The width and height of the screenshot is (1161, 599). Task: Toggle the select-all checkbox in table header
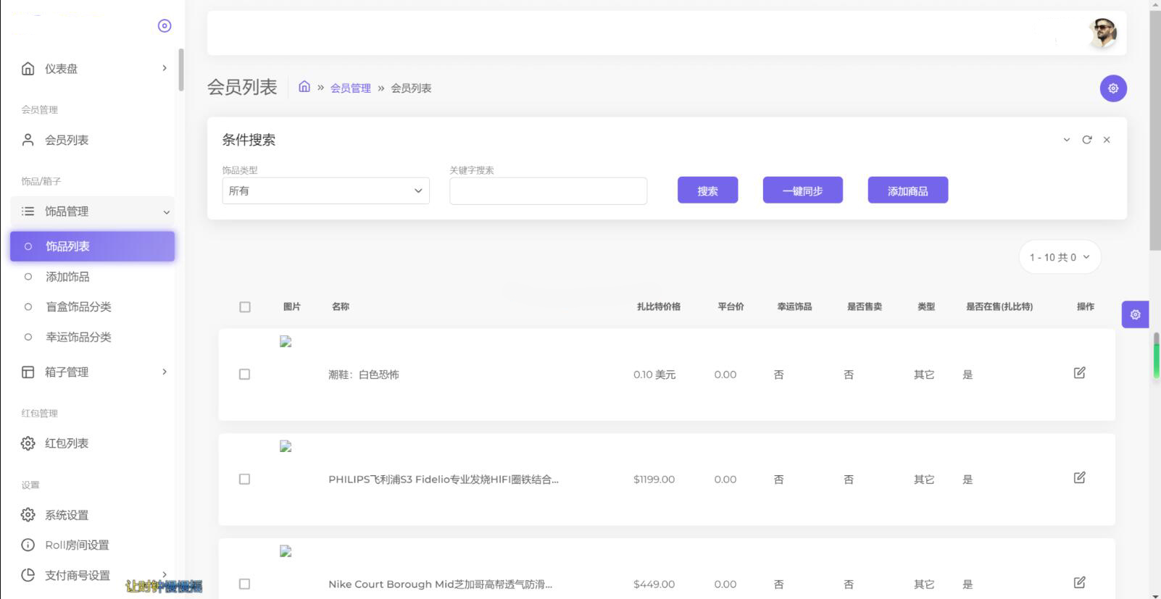[245, 307]
